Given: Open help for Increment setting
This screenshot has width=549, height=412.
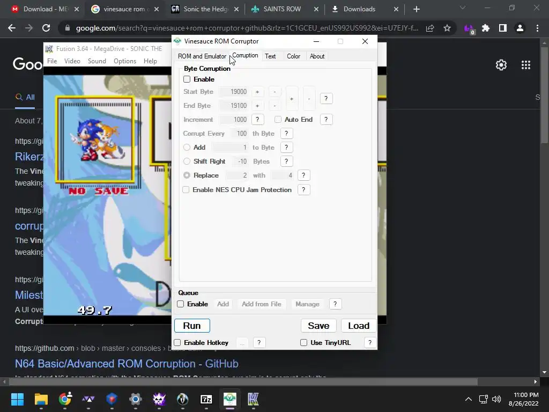Looking at the screenshot, I should point(257,120).
